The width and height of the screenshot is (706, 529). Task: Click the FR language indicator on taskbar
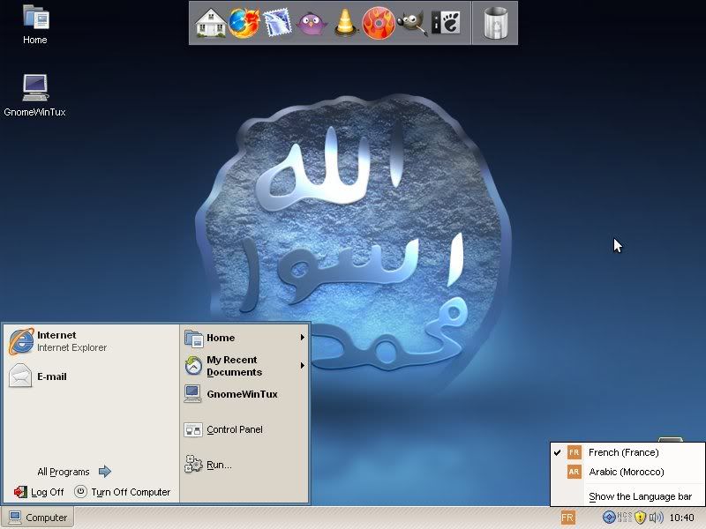[567, 518]
